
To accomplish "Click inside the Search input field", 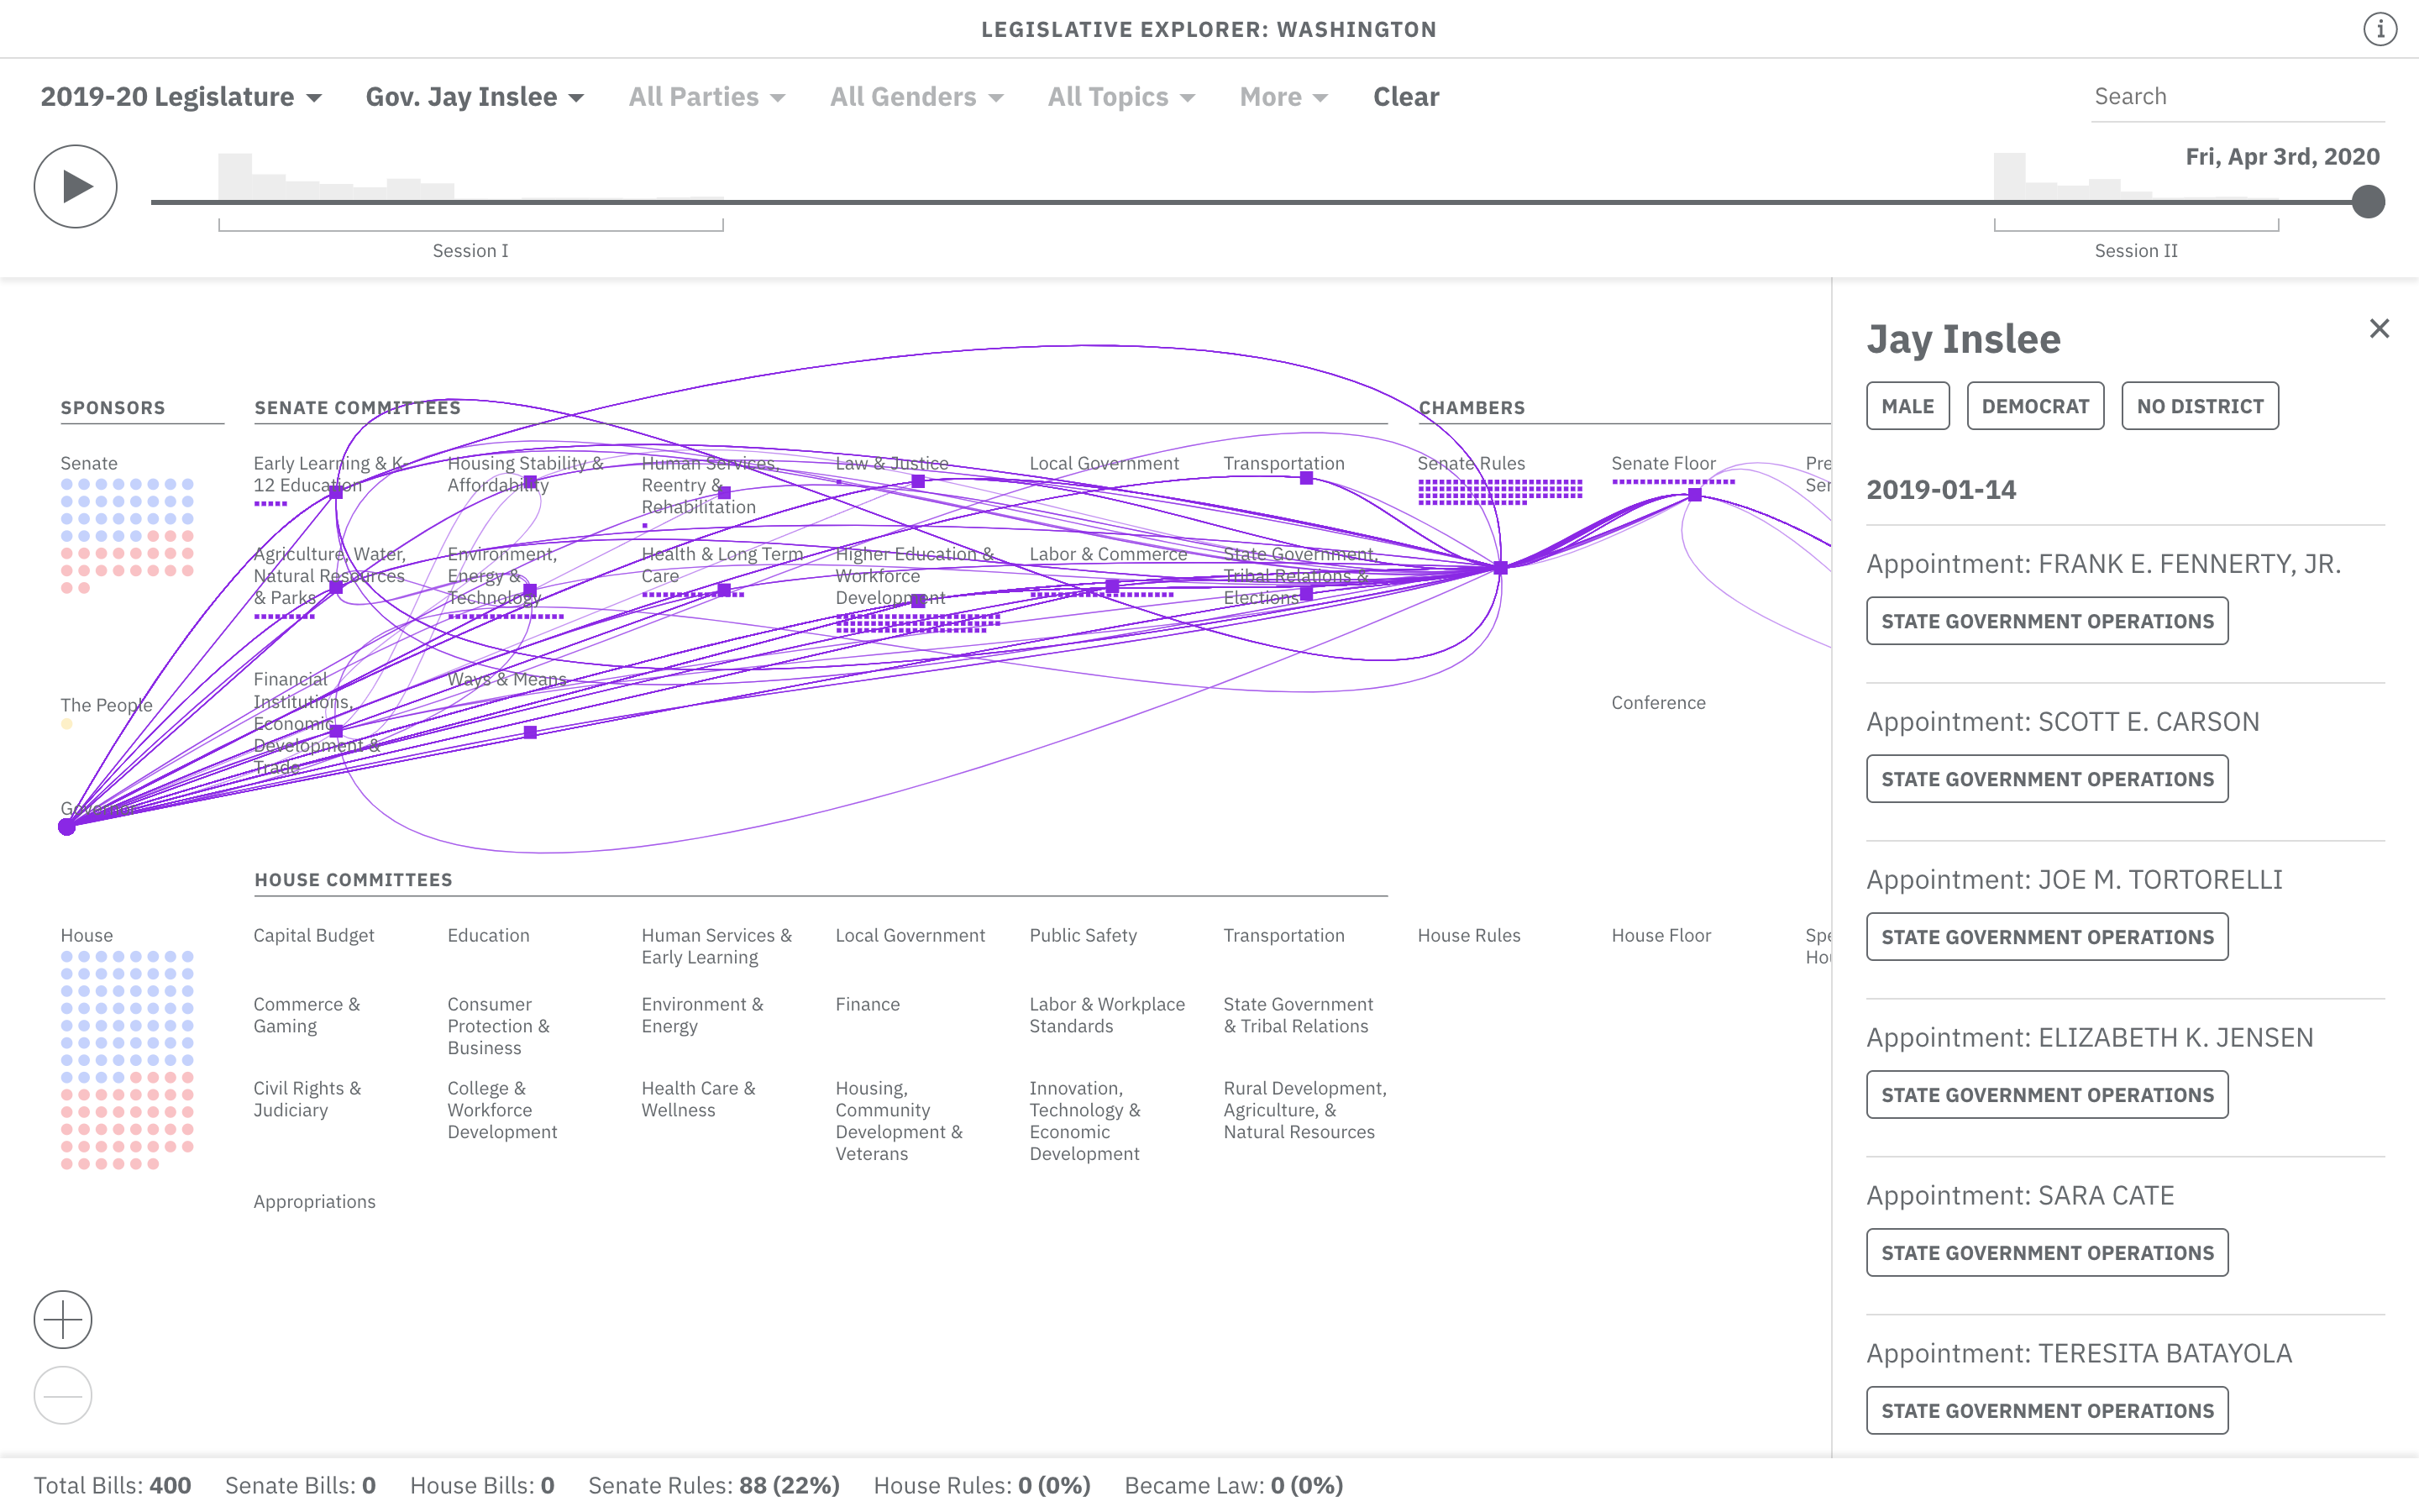I will point(2239,96).
